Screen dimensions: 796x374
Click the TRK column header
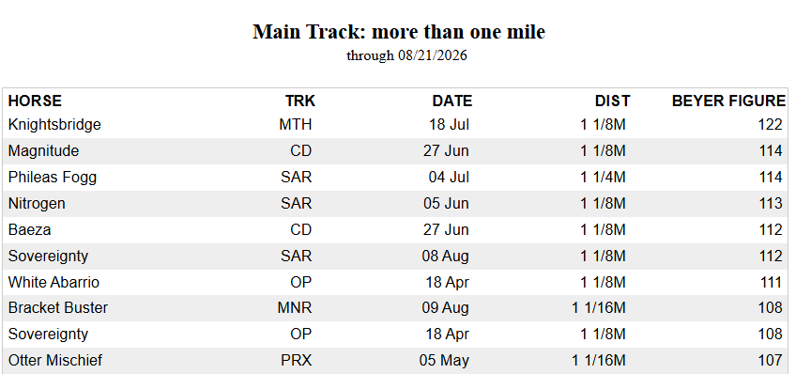(300, 101)
